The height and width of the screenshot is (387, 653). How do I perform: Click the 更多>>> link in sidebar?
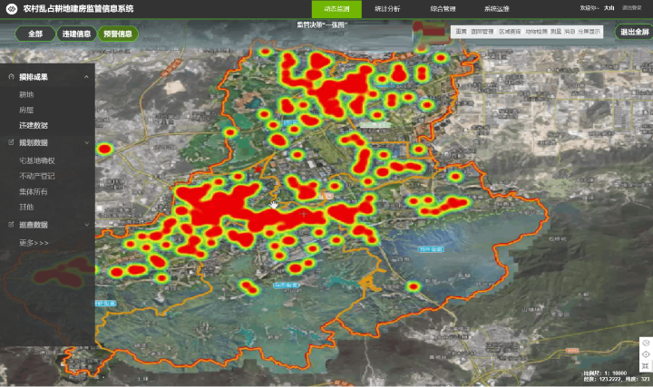point(34,243)
